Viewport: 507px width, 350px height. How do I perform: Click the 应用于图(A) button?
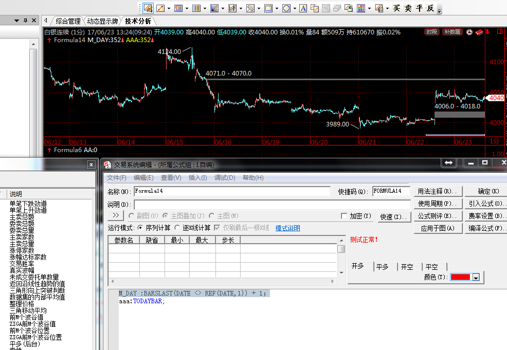[438, 228]
